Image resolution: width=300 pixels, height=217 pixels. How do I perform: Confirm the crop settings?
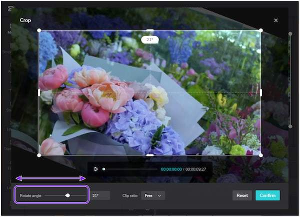[x=267, y=195]
